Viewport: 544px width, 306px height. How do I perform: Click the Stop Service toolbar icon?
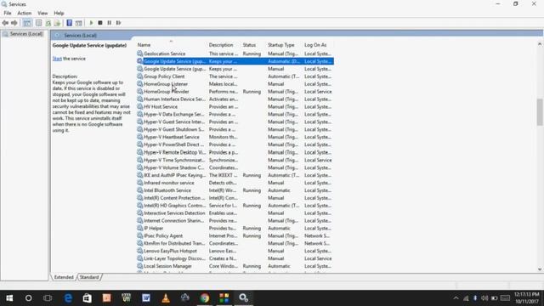tap(100, 23)
